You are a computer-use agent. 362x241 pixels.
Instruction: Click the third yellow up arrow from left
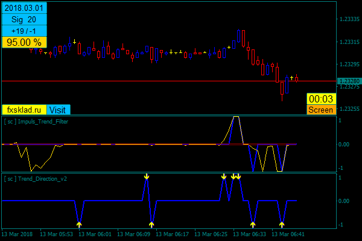tap(253, 225)
